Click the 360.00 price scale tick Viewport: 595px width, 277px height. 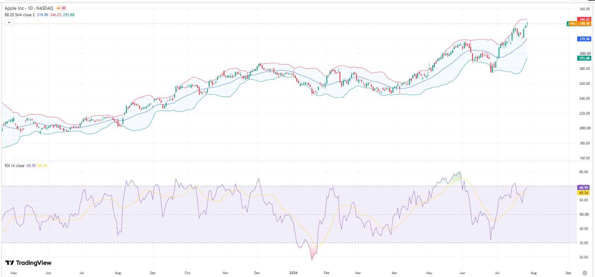[x=585, y=9]
